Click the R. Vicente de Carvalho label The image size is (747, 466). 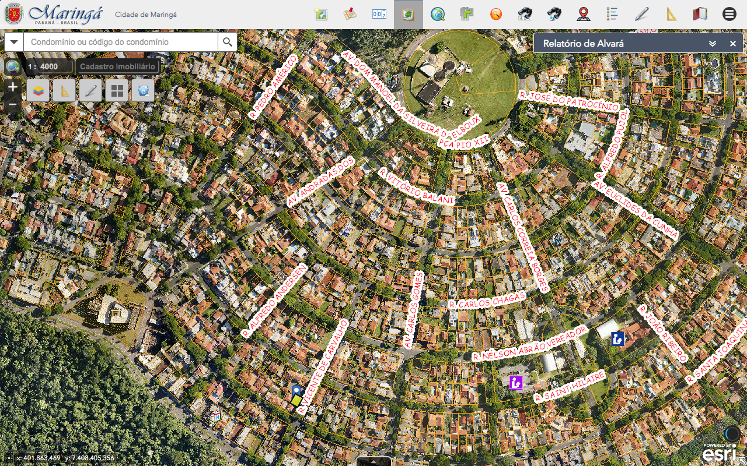coord(323,367)
